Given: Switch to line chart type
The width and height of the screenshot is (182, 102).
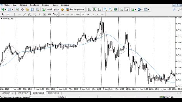Looking at the screenshot, I should 100,9.
